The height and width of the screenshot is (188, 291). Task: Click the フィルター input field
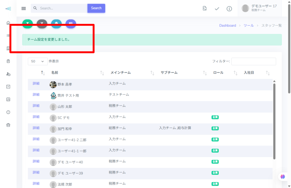pyautogui.click(x=253, y=61)
